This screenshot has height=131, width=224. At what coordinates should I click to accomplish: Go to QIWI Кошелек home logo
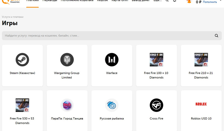(11, 2)
